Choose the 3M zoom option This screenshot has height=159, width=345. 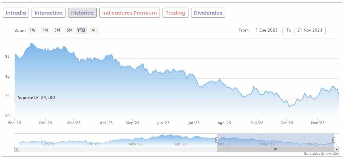(57, 30)
